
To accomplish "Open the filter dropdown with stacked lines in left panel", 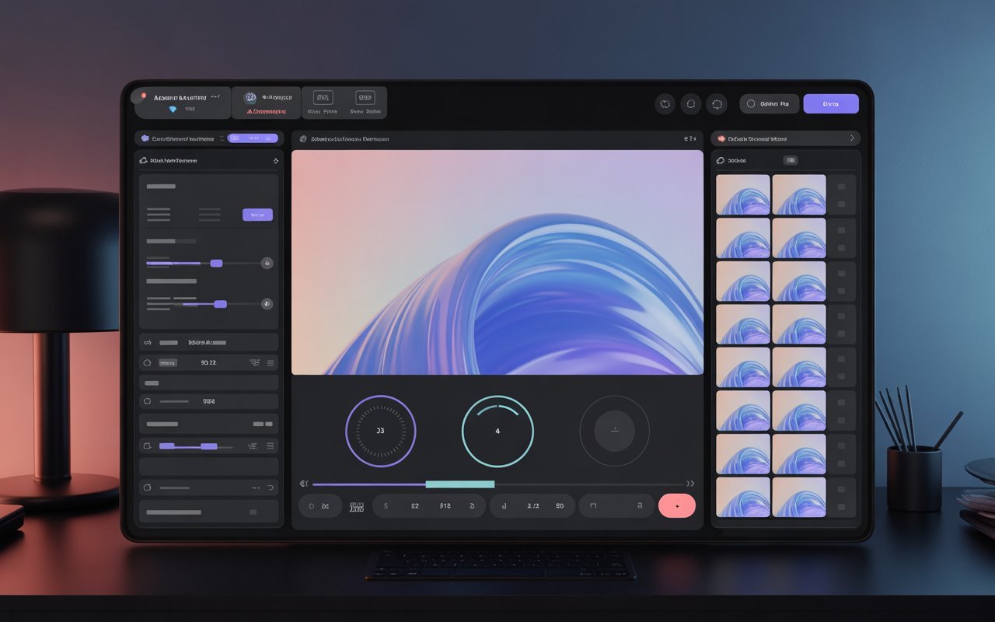I will pyautogui.click(x=254, y=362).
